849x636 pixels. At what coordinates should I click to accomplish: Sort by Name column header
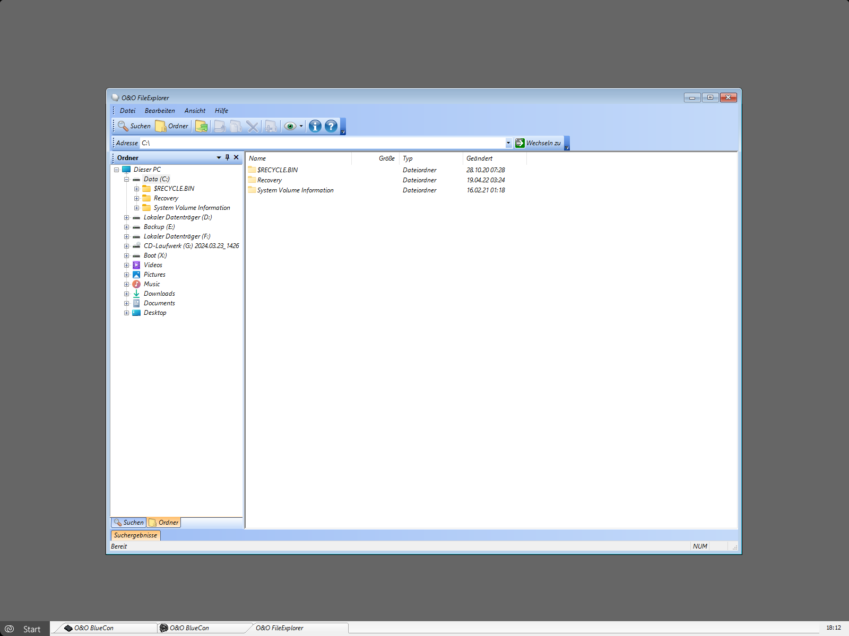pos(299,158)
